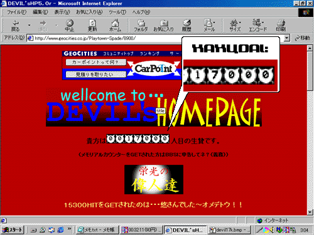
Task: Open the History (履歴) toolbar icon
Action: [187, 26]
